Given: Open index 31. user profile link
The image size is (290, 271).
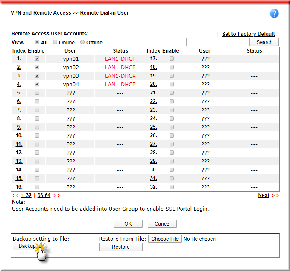Looking at the screenshot, I should click(x=153, y=178).
